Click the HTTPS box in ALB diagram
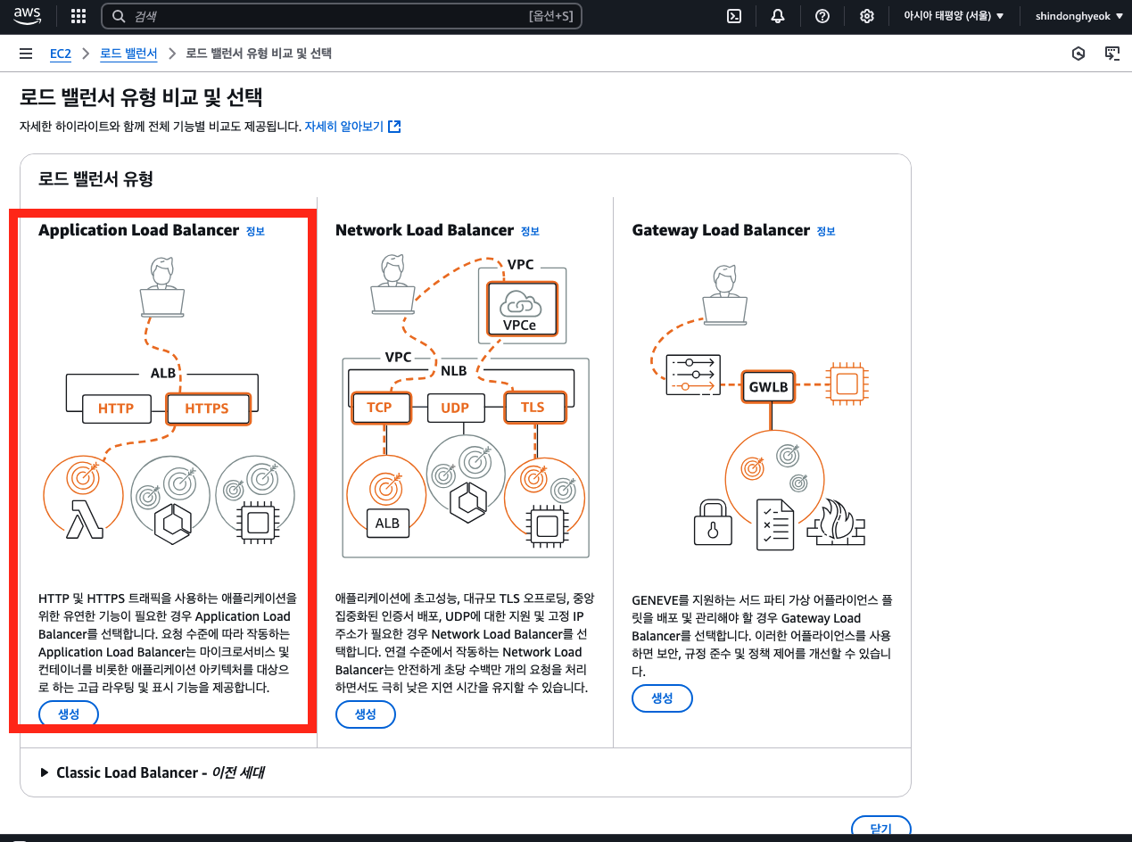Image resolution: width=1132 pixels, height=842 pixels. 208,409
